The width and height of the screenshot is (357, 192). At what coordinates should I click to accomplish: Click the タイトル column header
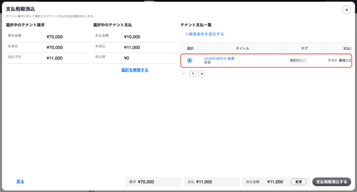tap(242, 48)
